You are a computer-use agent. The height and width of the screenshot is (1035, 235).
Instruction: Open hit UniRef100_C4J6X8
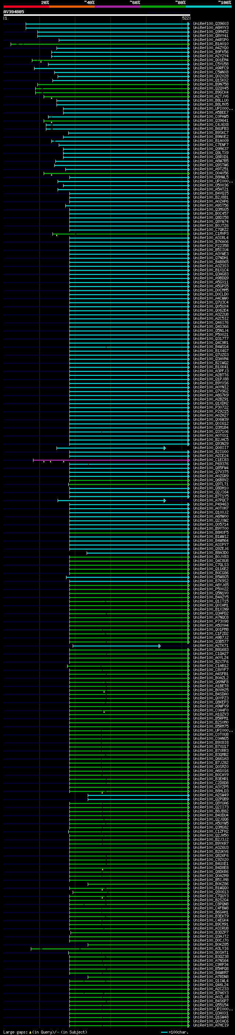[x=210, y=124]
